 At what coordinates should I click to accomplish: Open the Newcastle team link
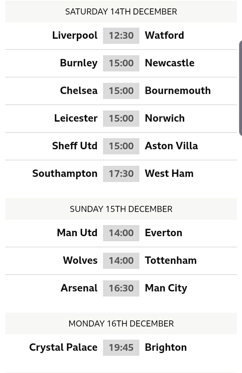170,63
